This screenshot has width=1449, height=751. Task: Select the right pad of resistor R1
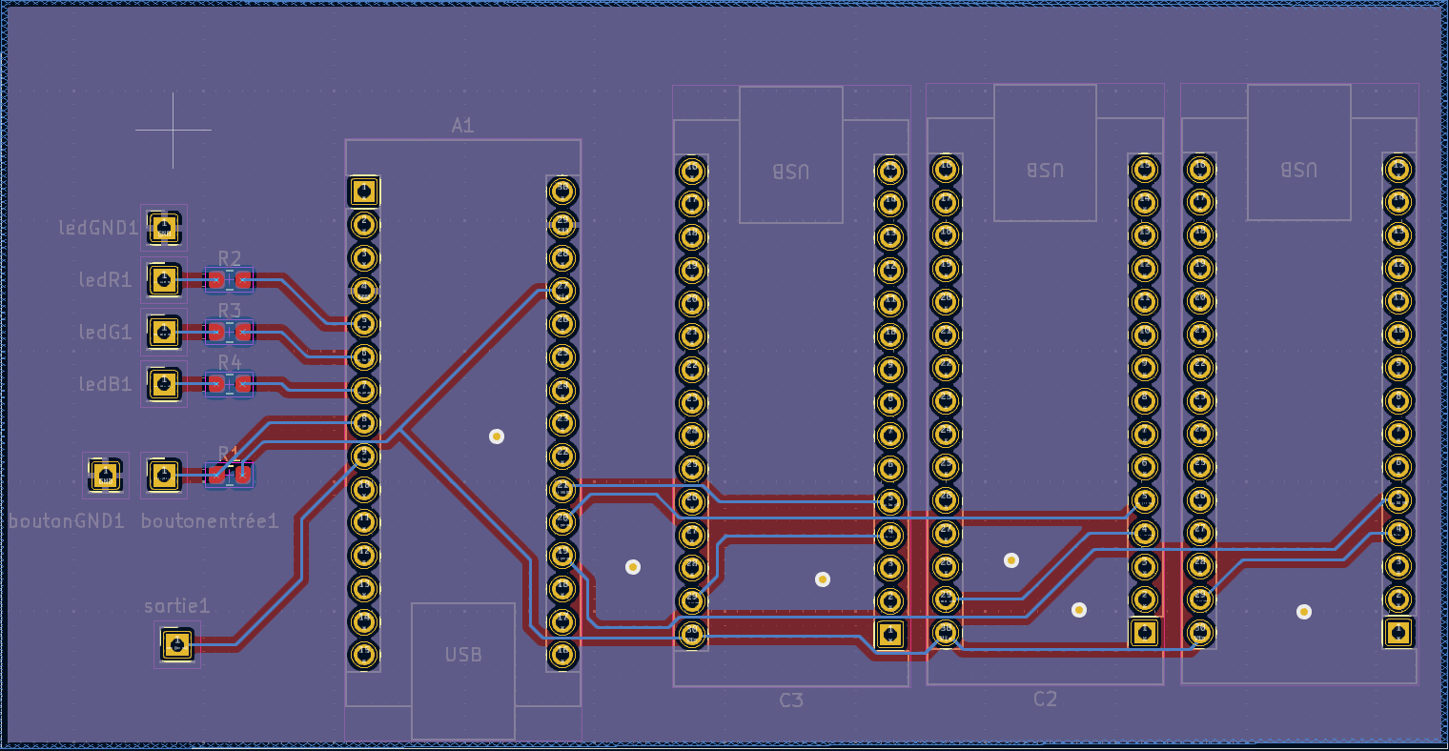click(x=243, y=475)
